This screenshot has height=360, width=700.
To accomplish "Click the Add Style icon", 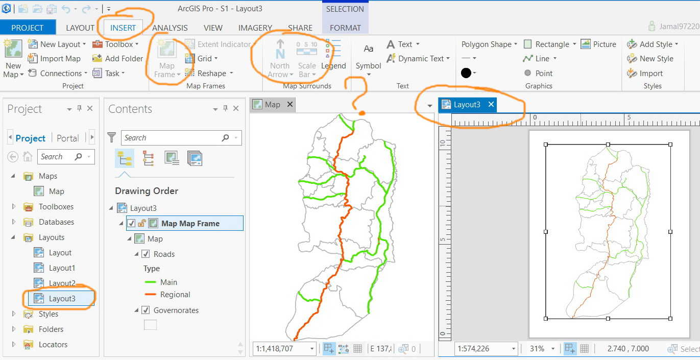I will [x=632, y=44].
